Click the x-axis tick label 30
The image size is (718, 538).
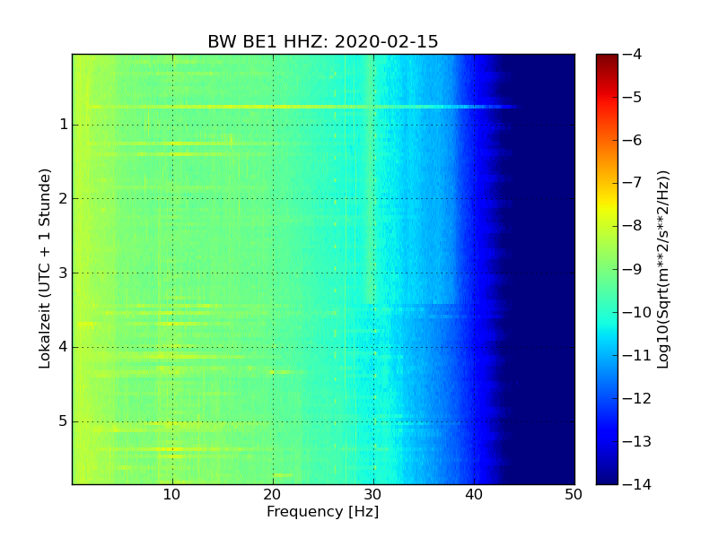tap(373, 495)
